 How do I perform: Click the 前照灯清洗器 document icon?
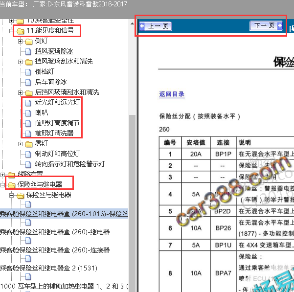pos(28,134)
